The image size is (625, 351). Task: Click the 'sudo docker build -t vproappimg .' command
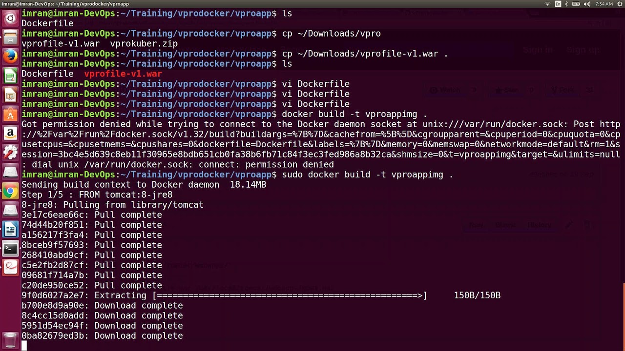point(368,175)
